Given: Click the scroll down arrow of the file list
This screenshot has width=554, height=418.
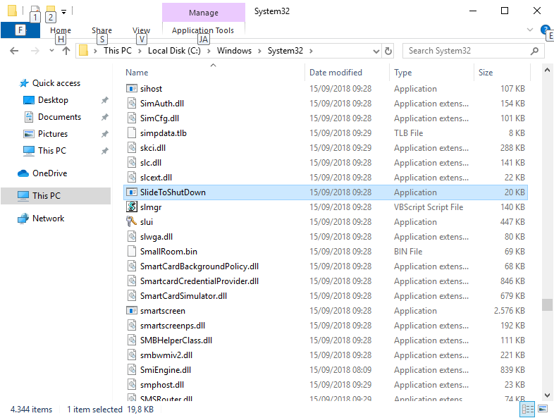Looking at the screenshot, I should [x=547, y=395].
